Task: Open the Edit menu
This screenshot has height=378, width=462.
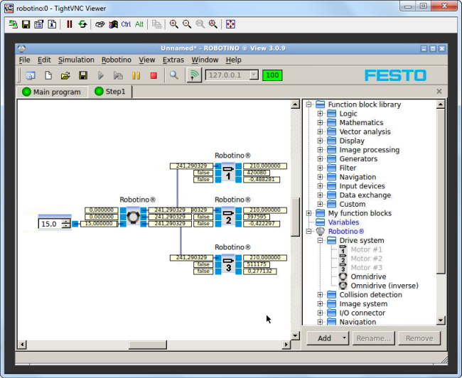Action: click(x=44, y=60)
